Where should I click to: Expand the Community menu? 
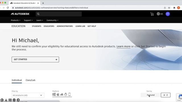pos(52,20)
